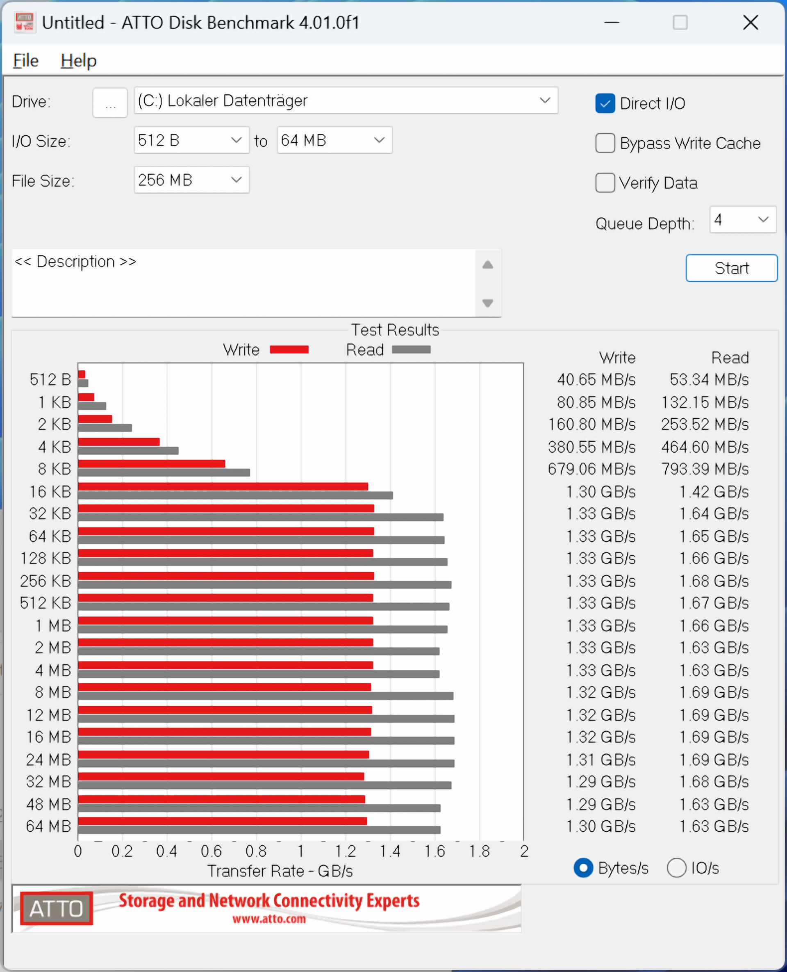The width and height of the screenshot is (787, 972).
Task: Enable Bypass Write Cache checkbox
Action: tap(605, 143)
